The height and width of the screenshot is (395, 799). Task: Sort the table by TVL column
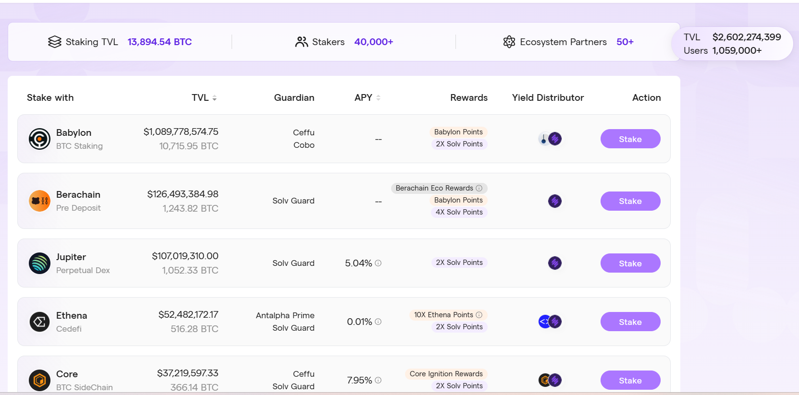(214, 98)
